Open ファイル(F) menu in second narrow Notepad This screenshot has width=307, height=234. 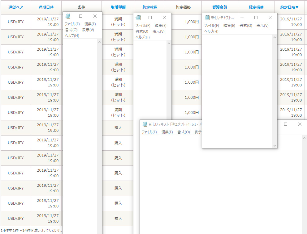(x=143, y=26)
